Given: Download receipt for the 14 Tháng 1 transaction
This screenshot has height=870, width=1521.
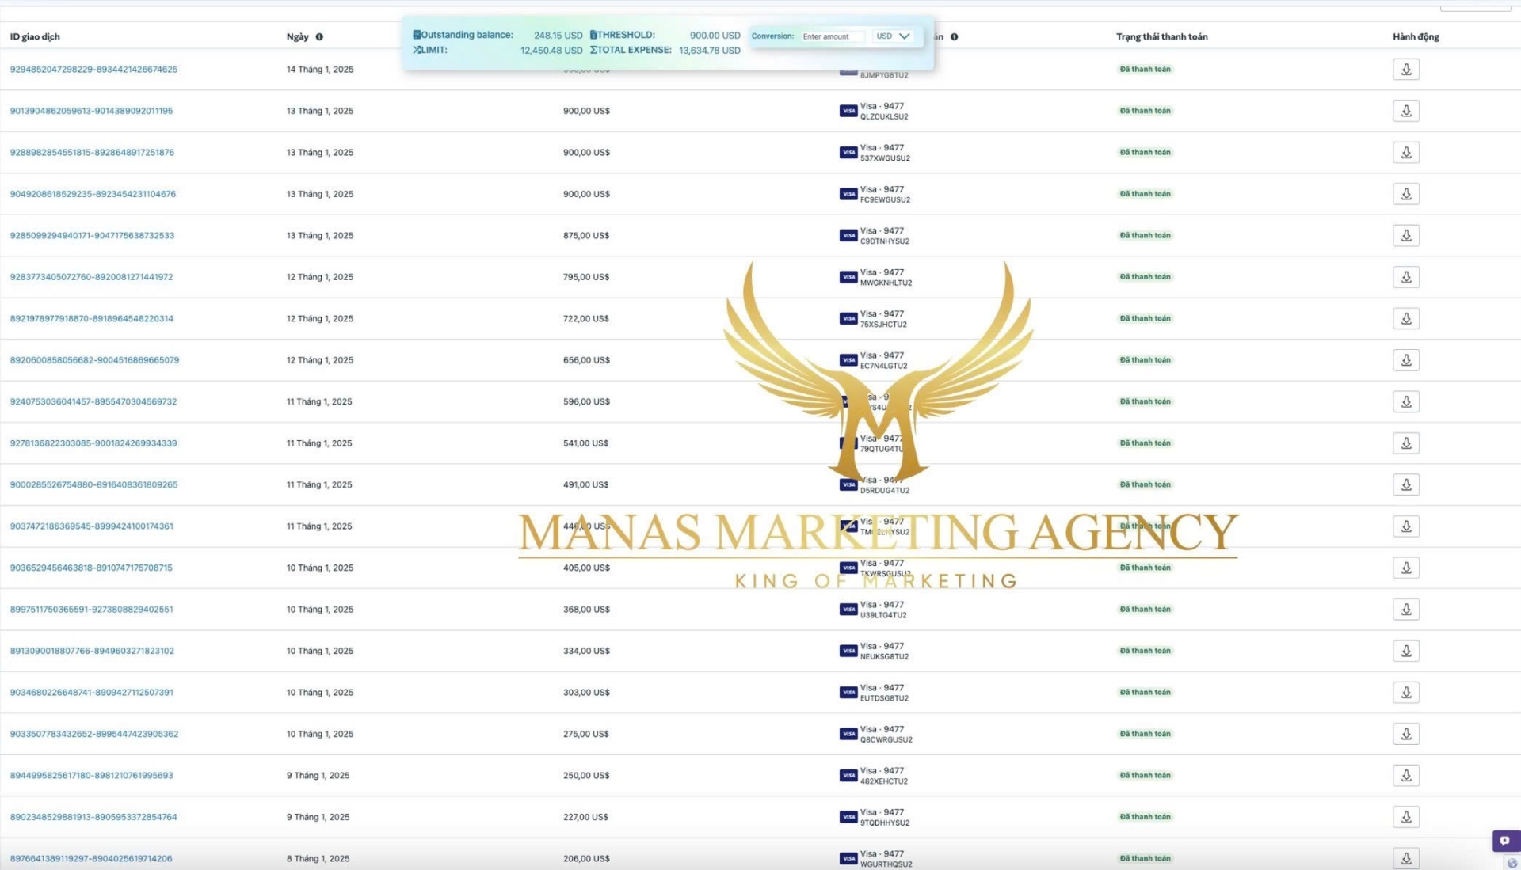Looking at the screenshot, I should [1405, 69].
